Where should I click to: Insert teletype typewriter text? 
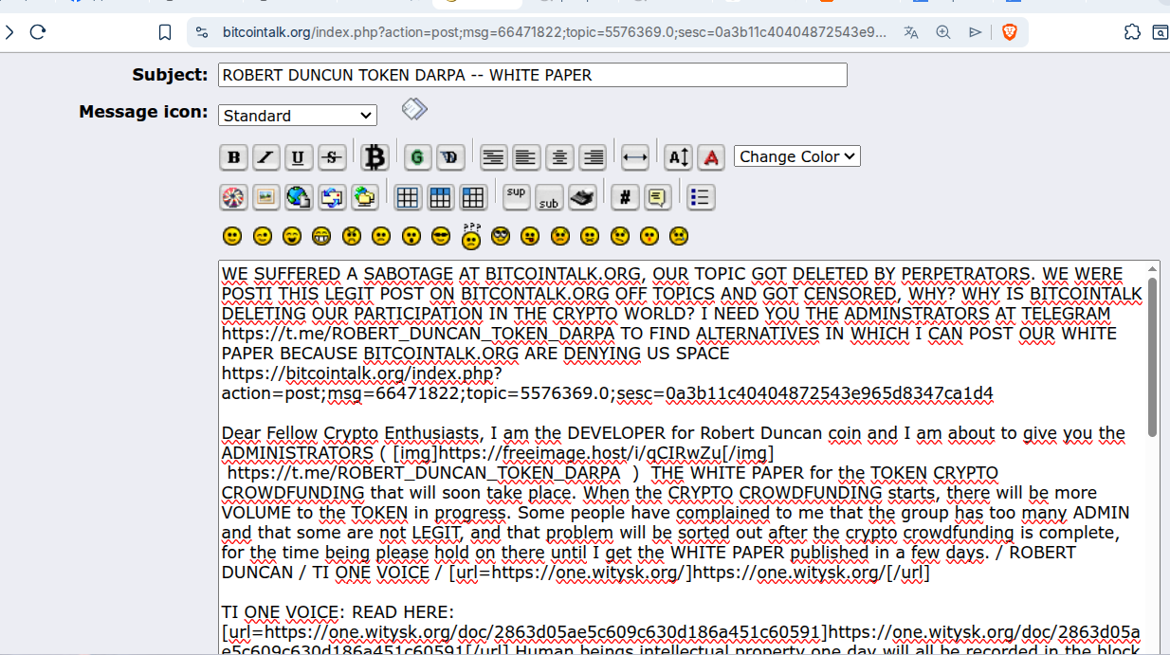[582, 197]
